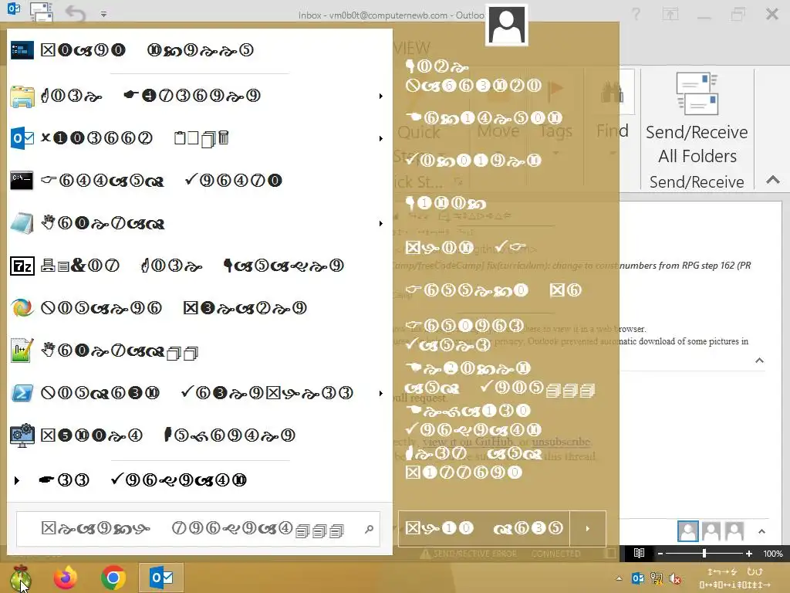Click subject text "numbers from RPG step 162 (PR"
Screen dimensions: 790x593
tap(685, 266)
